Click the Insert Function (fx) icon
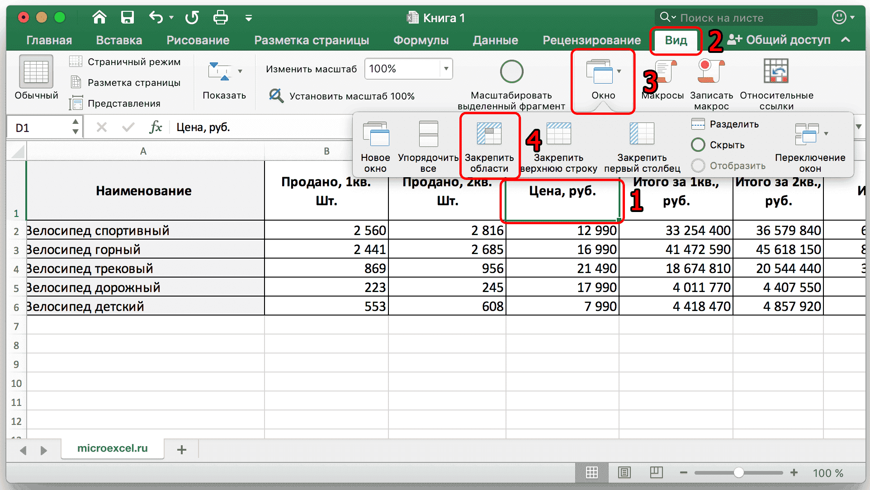 (x=156, y=127)
